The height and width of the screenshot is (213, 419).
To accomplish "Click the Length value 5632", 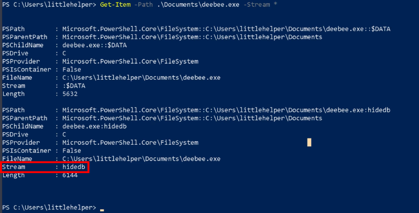I will 71,93.
